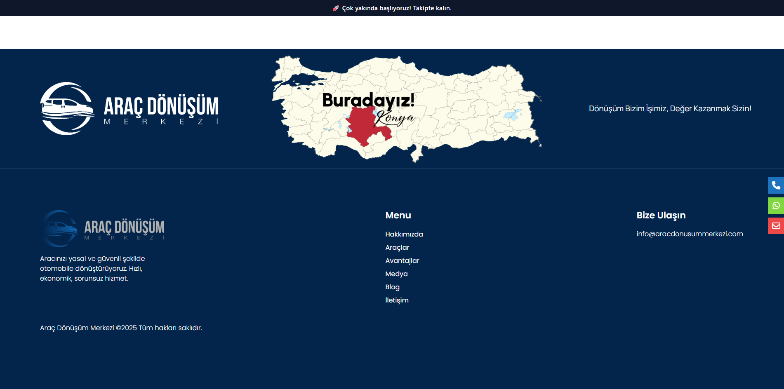Click the small faded footer logo
The image size is (784, 389).
coord(103,229)
